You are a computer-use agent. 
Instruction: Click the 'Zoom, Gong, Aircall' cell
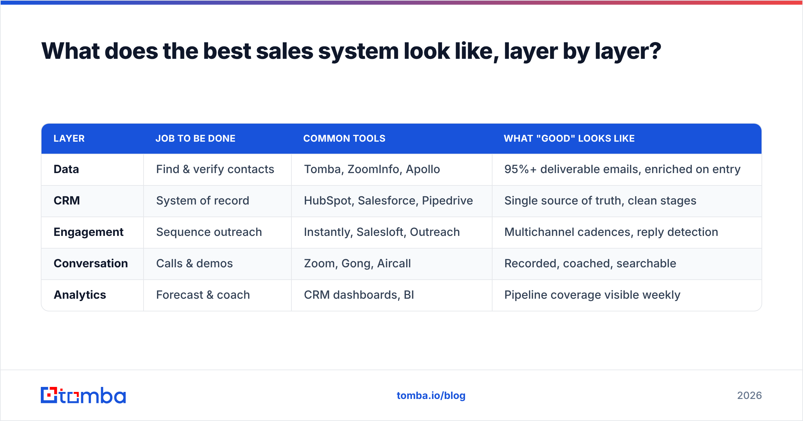392,264
